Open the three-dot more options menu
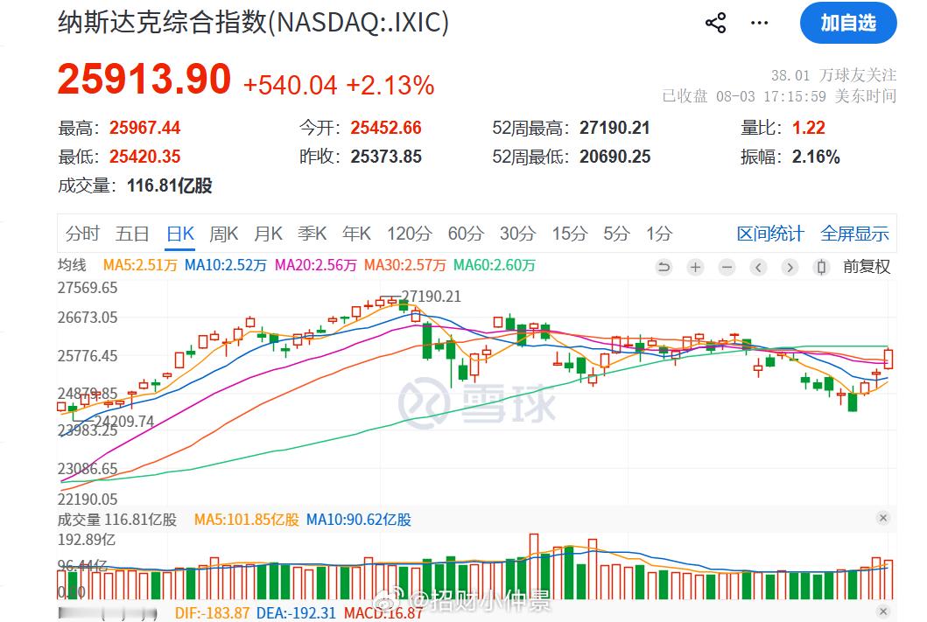This screenshot has width=927, height=622. pos(759,23)
